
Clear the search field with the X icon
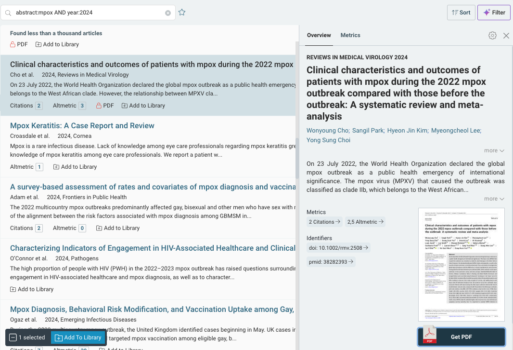tap(168, 13)
